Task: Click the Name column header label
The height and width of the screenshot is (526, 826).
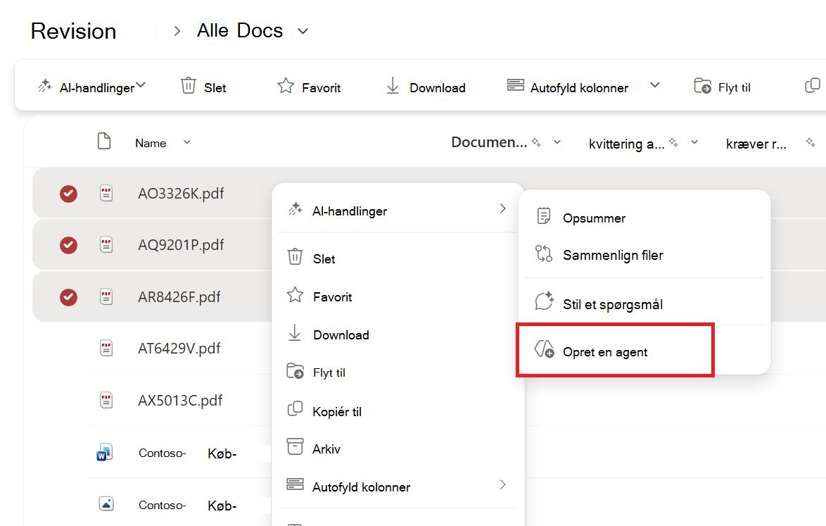Action: pyautogui.click(x=151, y=143)
